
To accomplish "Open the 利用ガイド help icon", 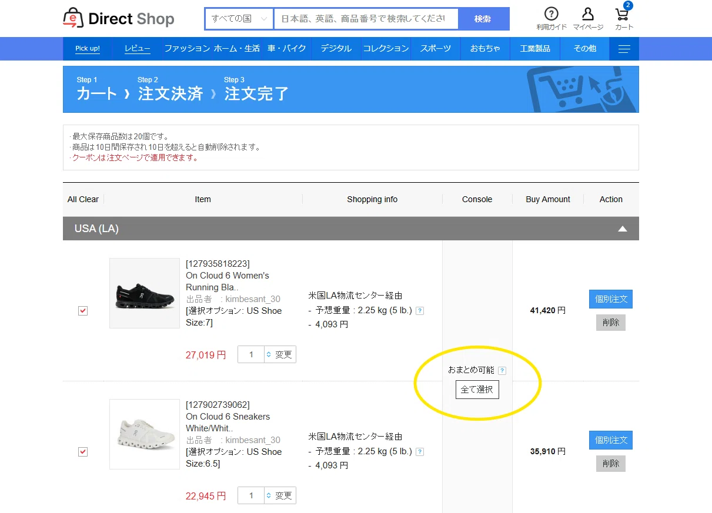I will pyautogui.click(x=551, y=19).
